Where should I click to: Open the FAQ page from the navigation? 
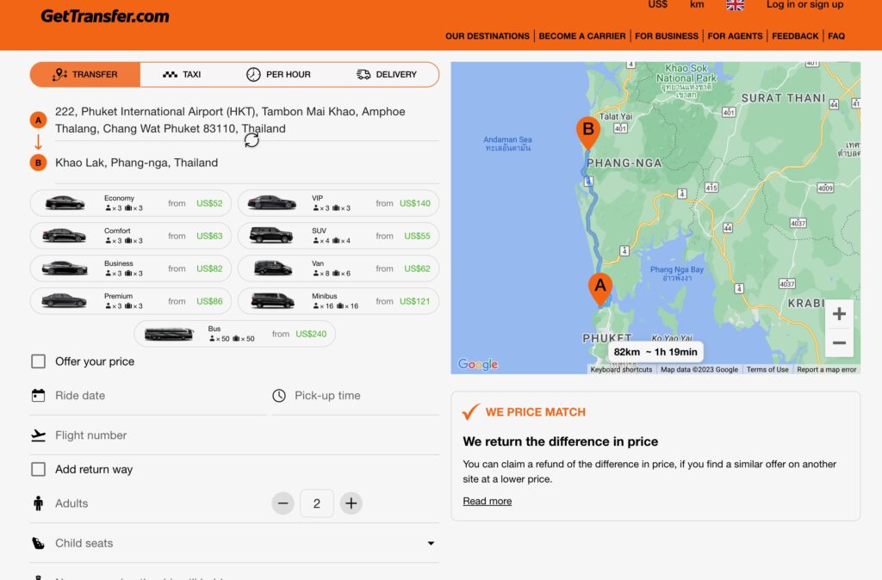point(835,35)
